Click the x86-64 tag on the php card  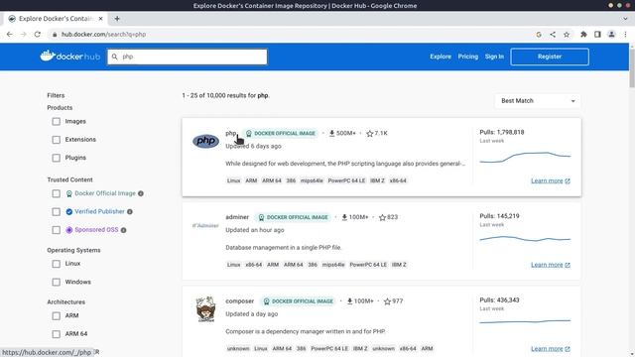398,180
